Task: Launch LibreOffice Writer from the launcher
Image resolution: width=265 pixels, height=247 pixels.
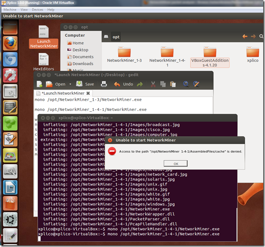Action: click(10, 187)
